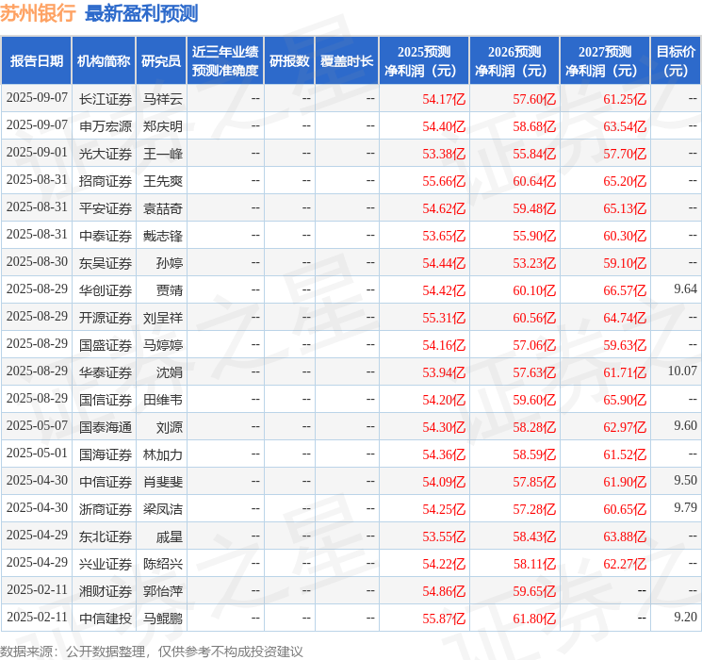Screen dimensions: 702x660
Task: Click the 66.57亿 2027 forecast value
Action: 625,289
